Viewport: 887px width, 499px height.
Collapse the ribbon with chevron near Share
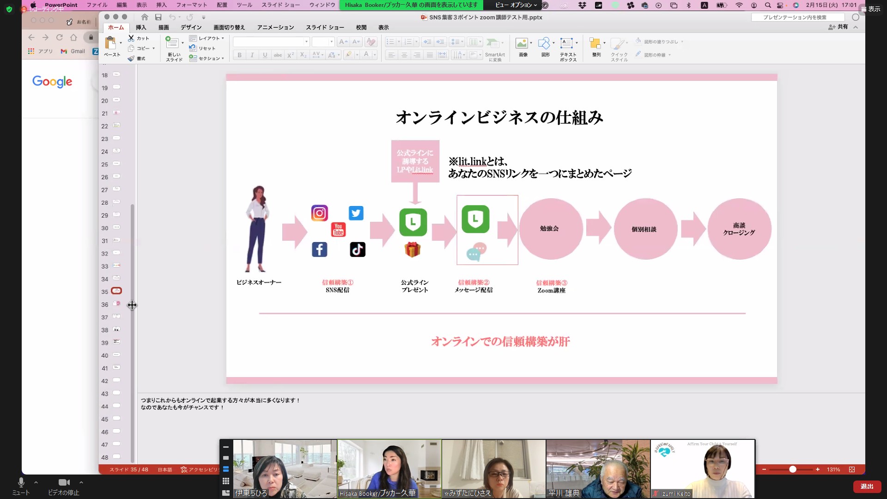coord(856,27)
